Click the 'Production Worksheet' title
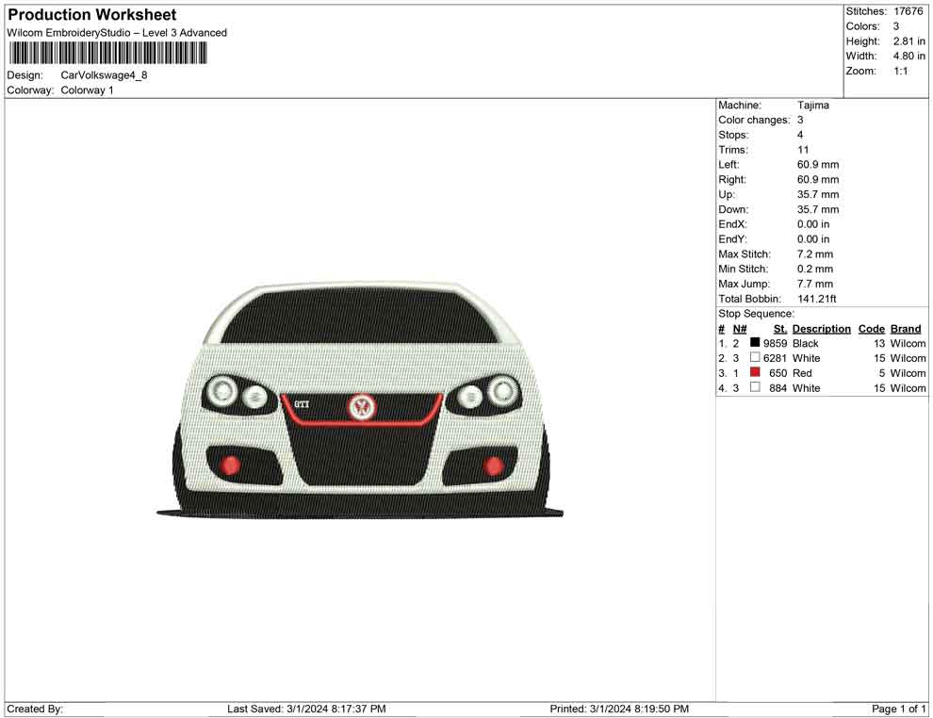This screenshot has height=718, width=933. coord(91,14)
